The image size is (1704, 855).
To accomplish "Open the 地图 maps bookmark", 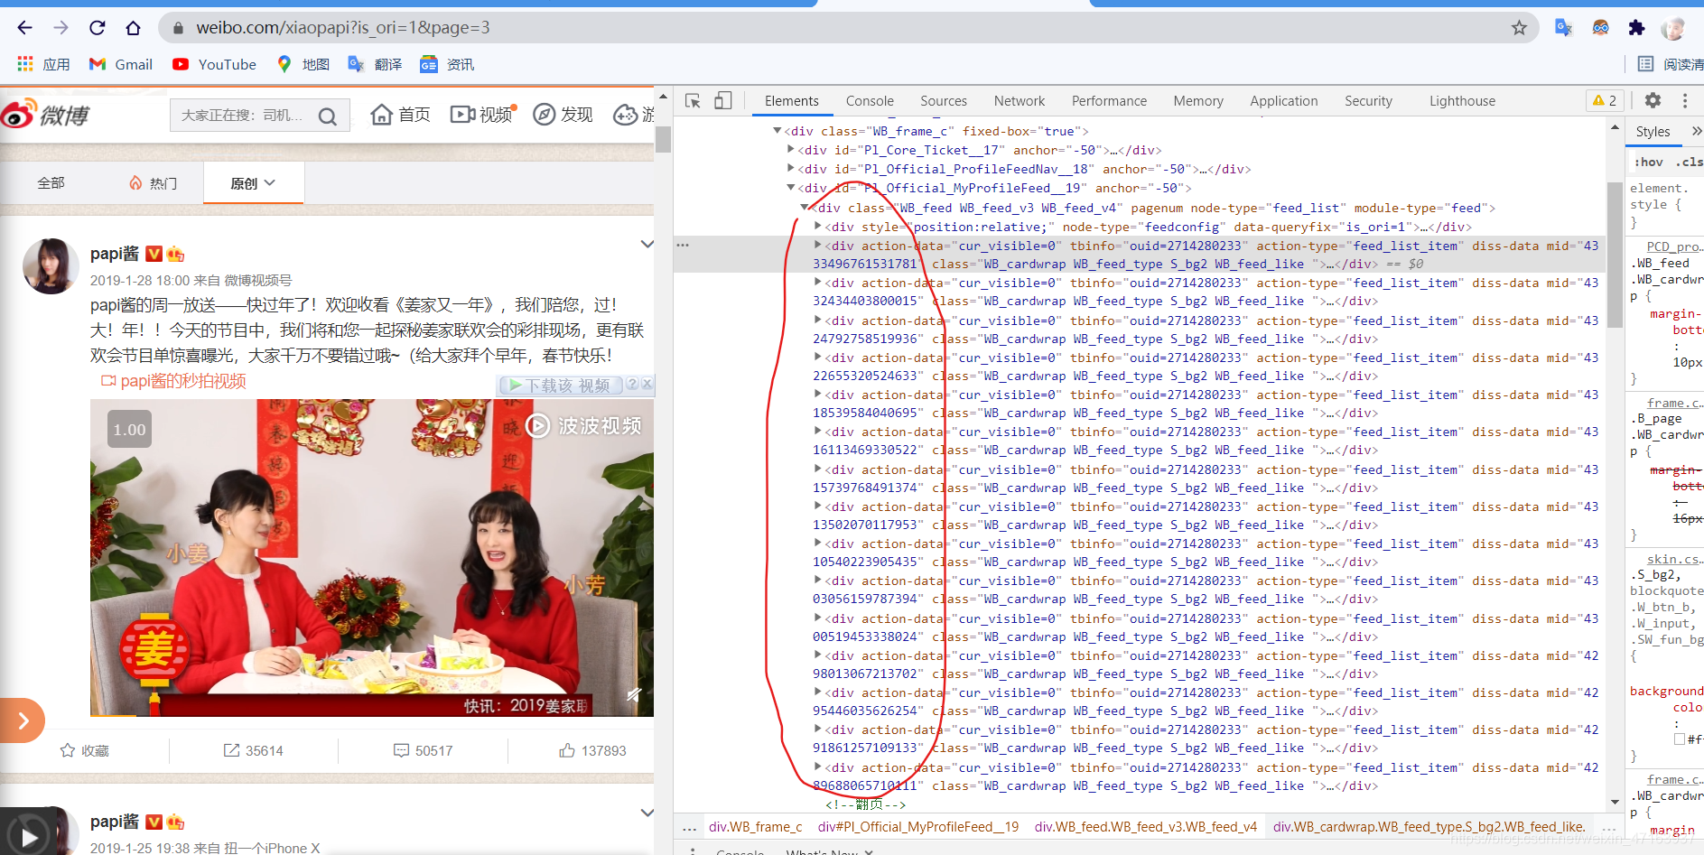I will [x=303, y=64].
